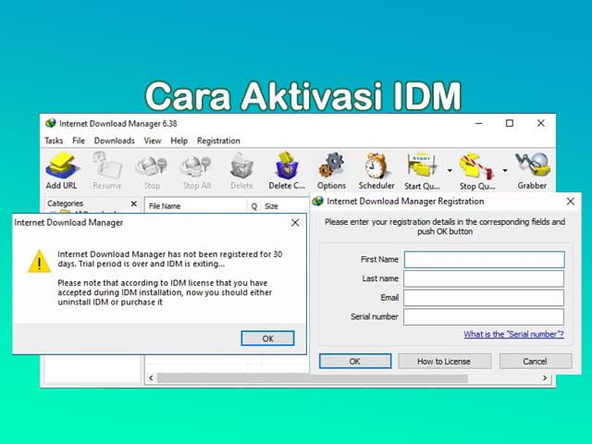
Task: Close the Registration dialog window
Action: click(x=571, y=202)
